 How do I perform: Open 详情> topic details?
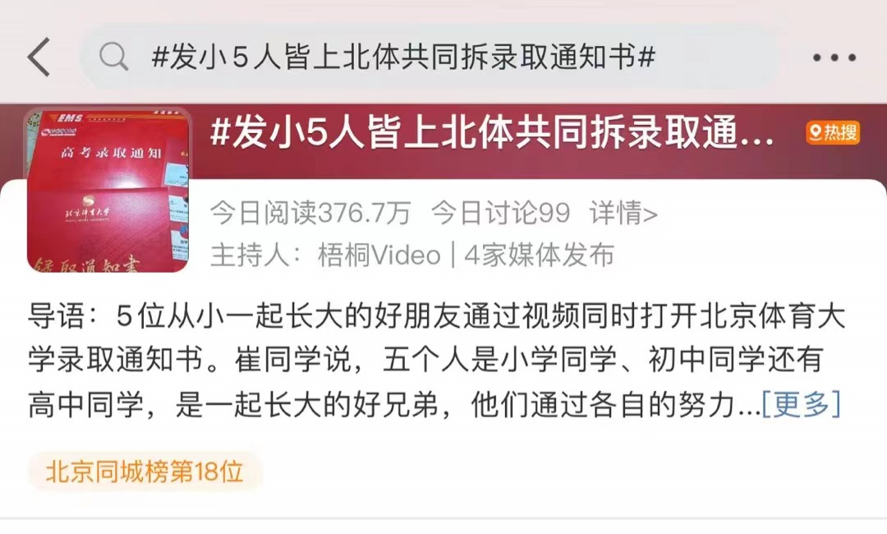click(623, 214)
